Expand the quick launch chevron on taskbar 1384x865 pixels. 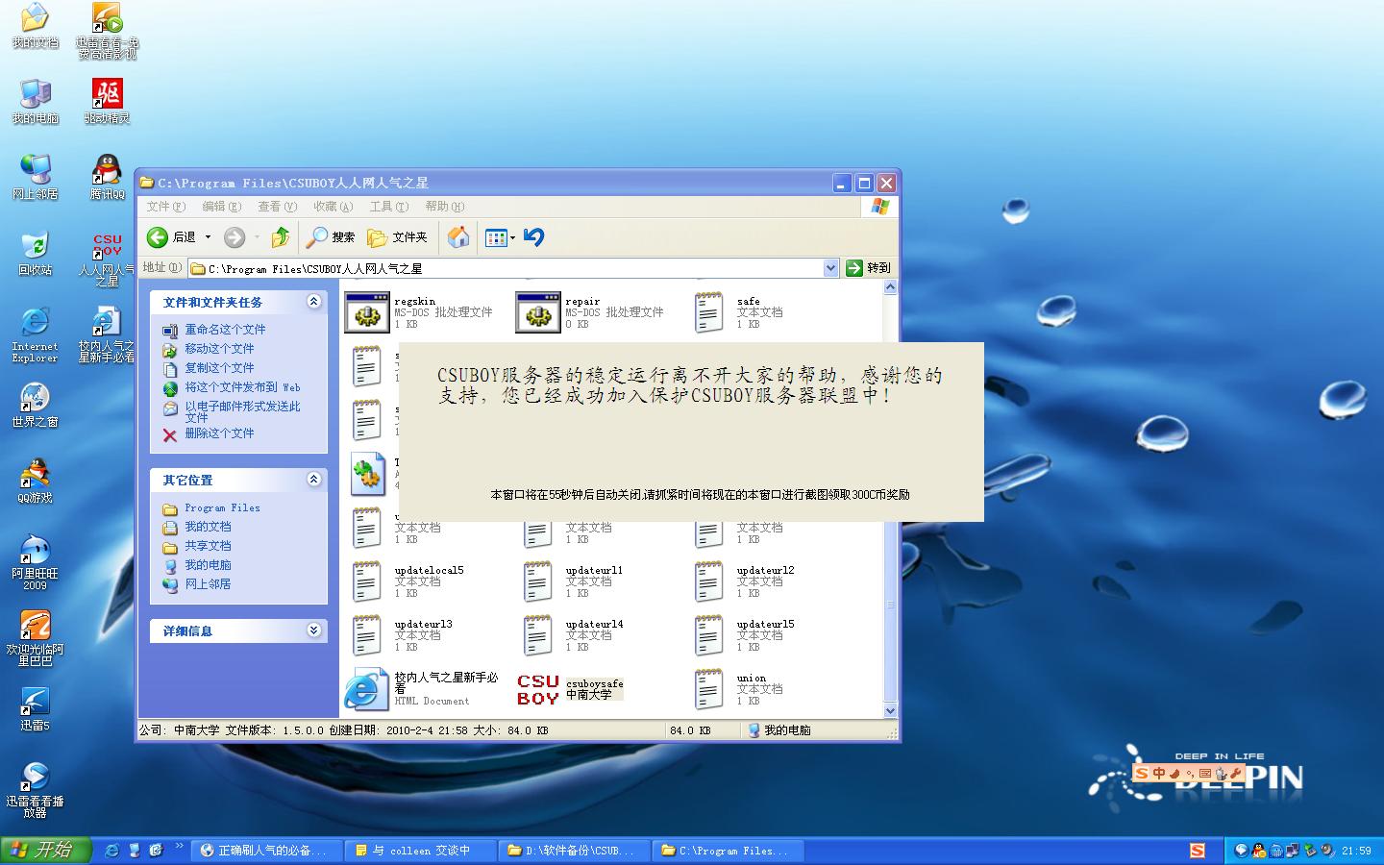tap(180, 848)
